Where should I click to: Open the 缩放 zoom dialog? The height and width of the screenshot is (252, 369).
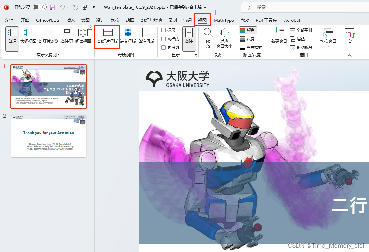tap(208, 38)
